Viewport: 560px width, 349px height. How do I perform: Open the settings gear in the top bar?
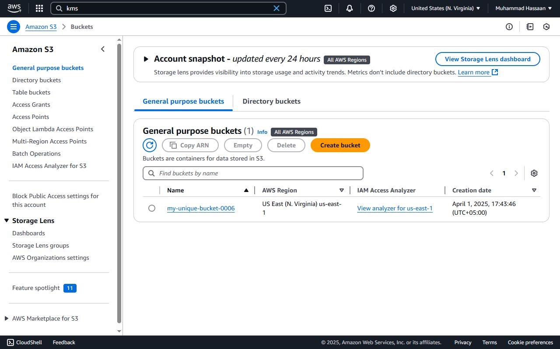coord(393,8)
